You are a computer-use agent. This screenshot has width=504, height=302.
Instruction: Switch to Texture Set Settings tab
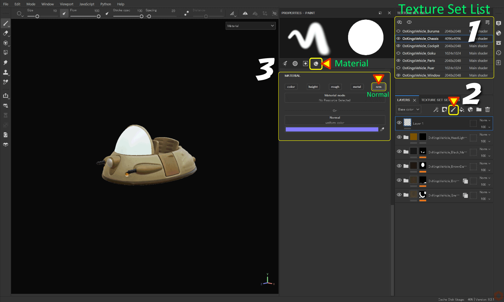(x=440, y=100)
